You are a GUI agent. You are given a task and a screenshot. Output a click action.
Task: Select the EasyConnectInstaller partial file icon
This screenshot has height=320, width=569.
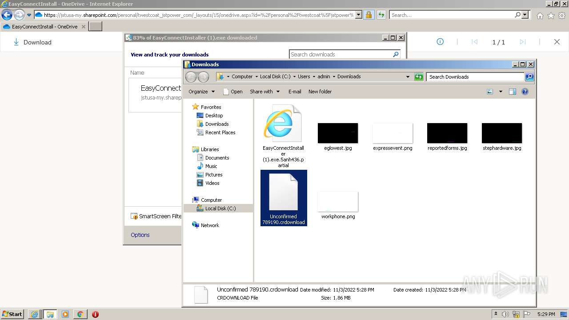283,124
